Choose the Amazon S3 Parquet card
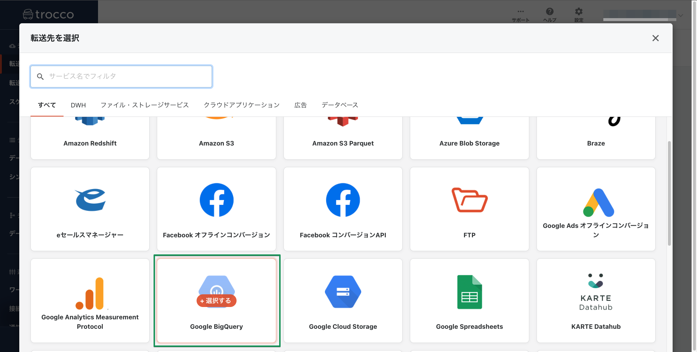 (343, 138)
